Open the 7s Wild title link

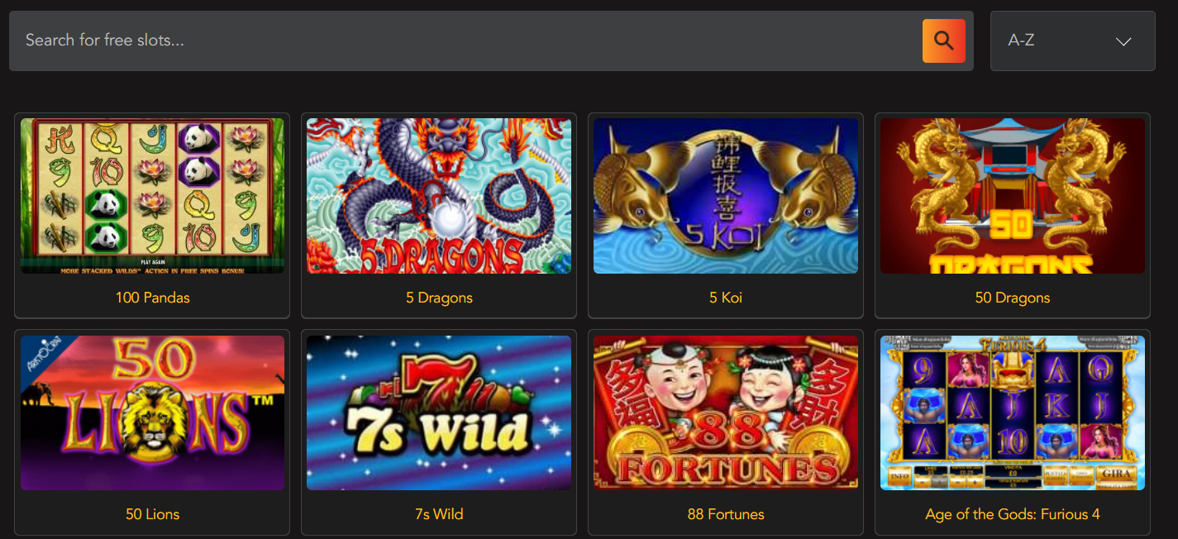coord(439,514)
